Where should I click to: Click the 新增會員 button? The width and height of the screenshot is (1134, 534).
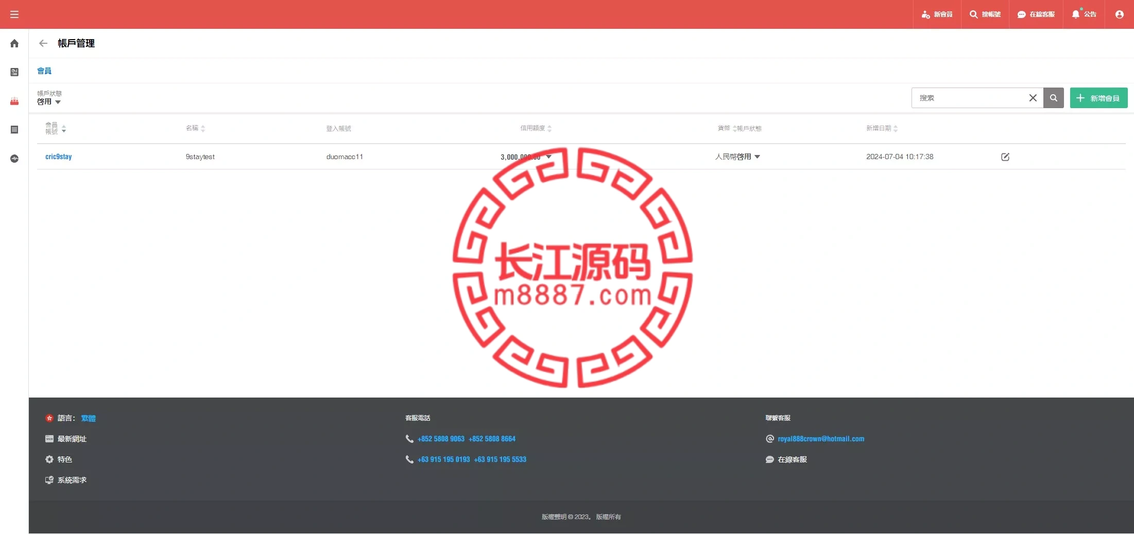coord(1099,98)
